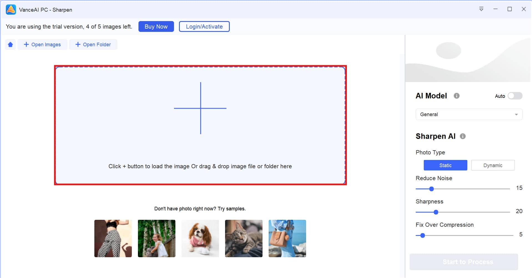Screen dimensions: 532x278
Task: Choose the child in forest sample
Action: pyautogui.click(x=157, y=238)
